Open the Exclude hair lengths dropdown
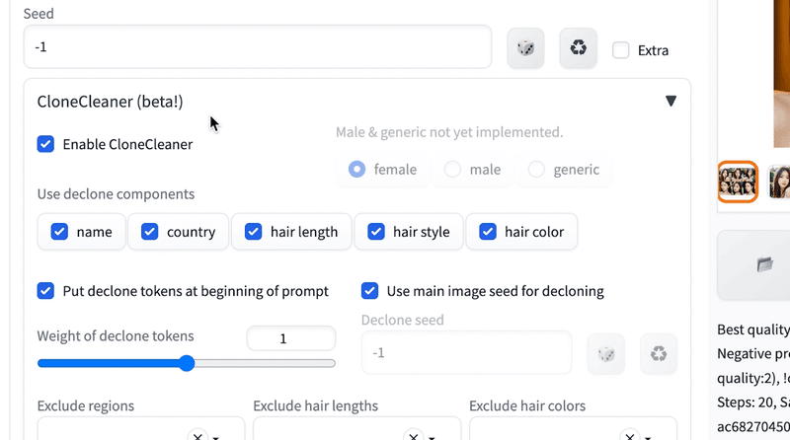790x440 pixels. click(433, 436)
